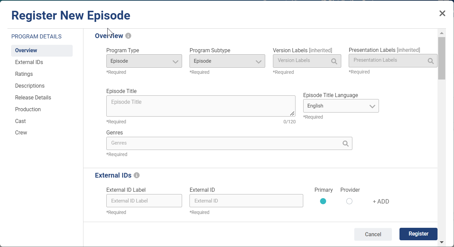
Task: Click the Genres search magnifier icon
Action: (x=345, y=143)
